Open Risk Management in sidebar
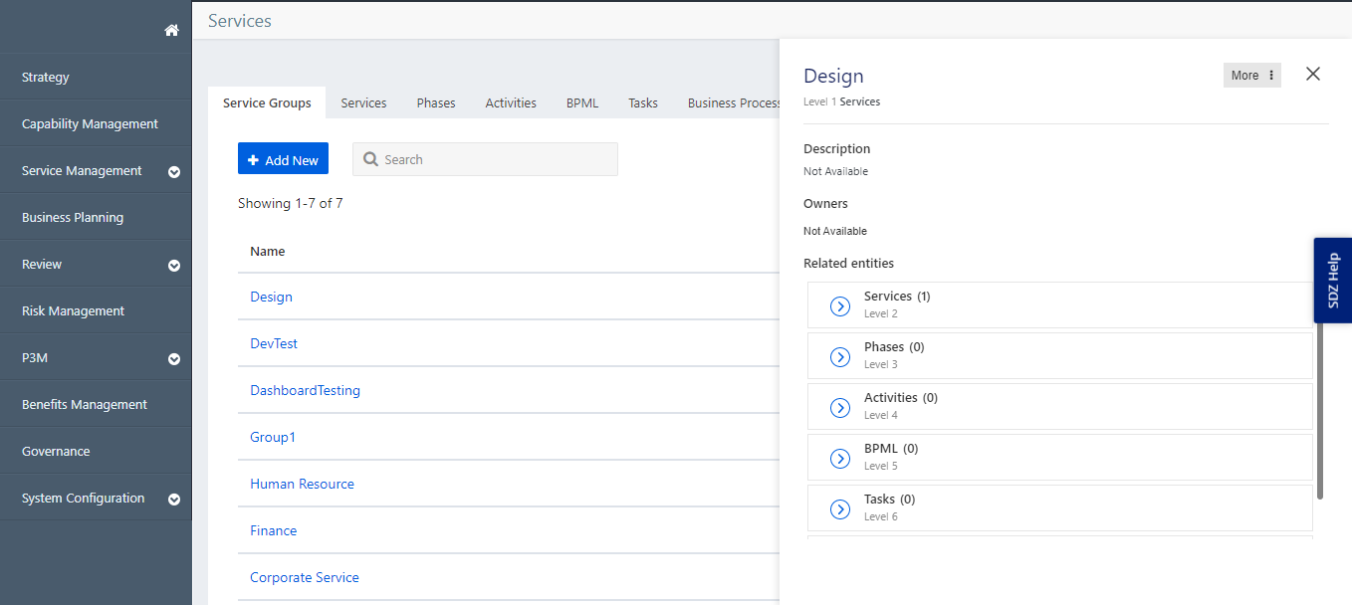Image resolution: width=1352 pixels, height=605 pixels. click(73, 310)
